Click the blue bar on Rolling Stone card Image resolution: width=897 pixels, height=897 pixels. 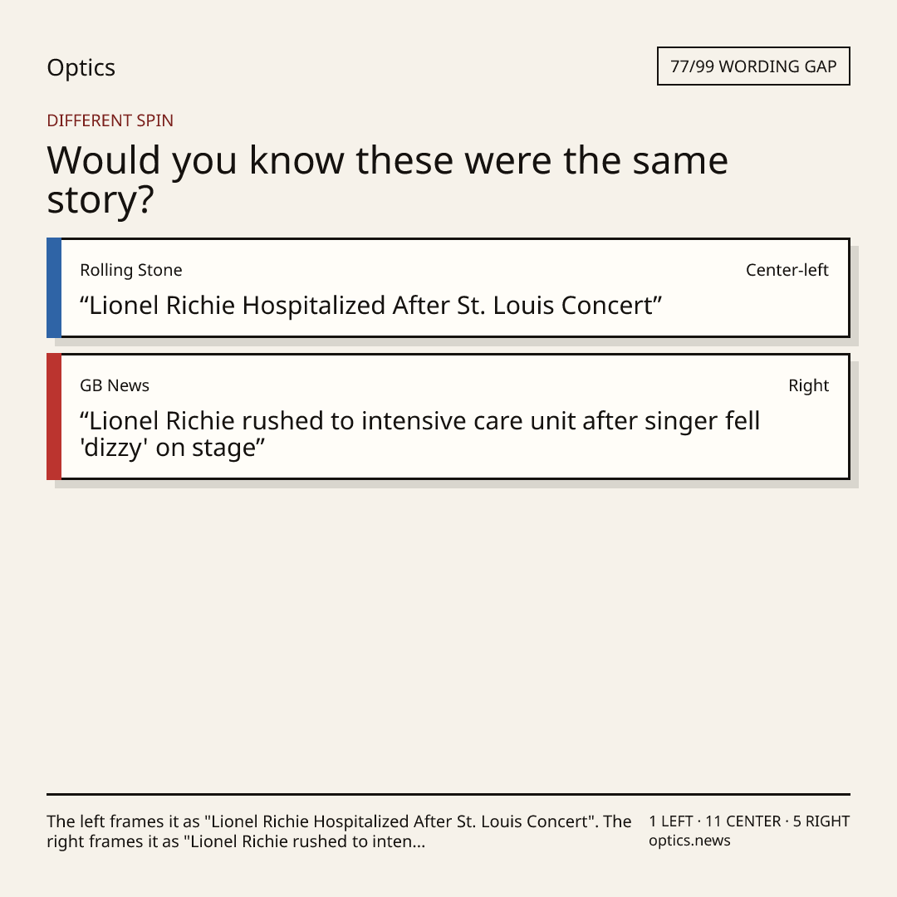point(54,287)
